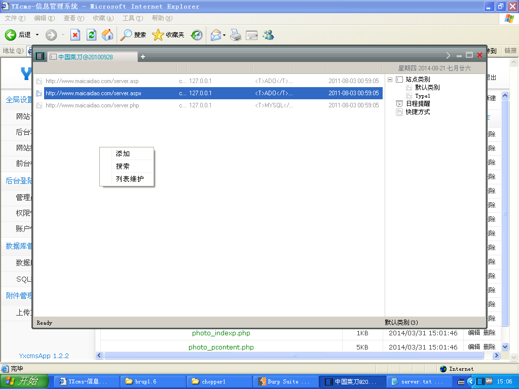This screenshot has width=519, height=389.
Task: Open the IE History icon
Action: pyautogui.click(x=197, y=35)
